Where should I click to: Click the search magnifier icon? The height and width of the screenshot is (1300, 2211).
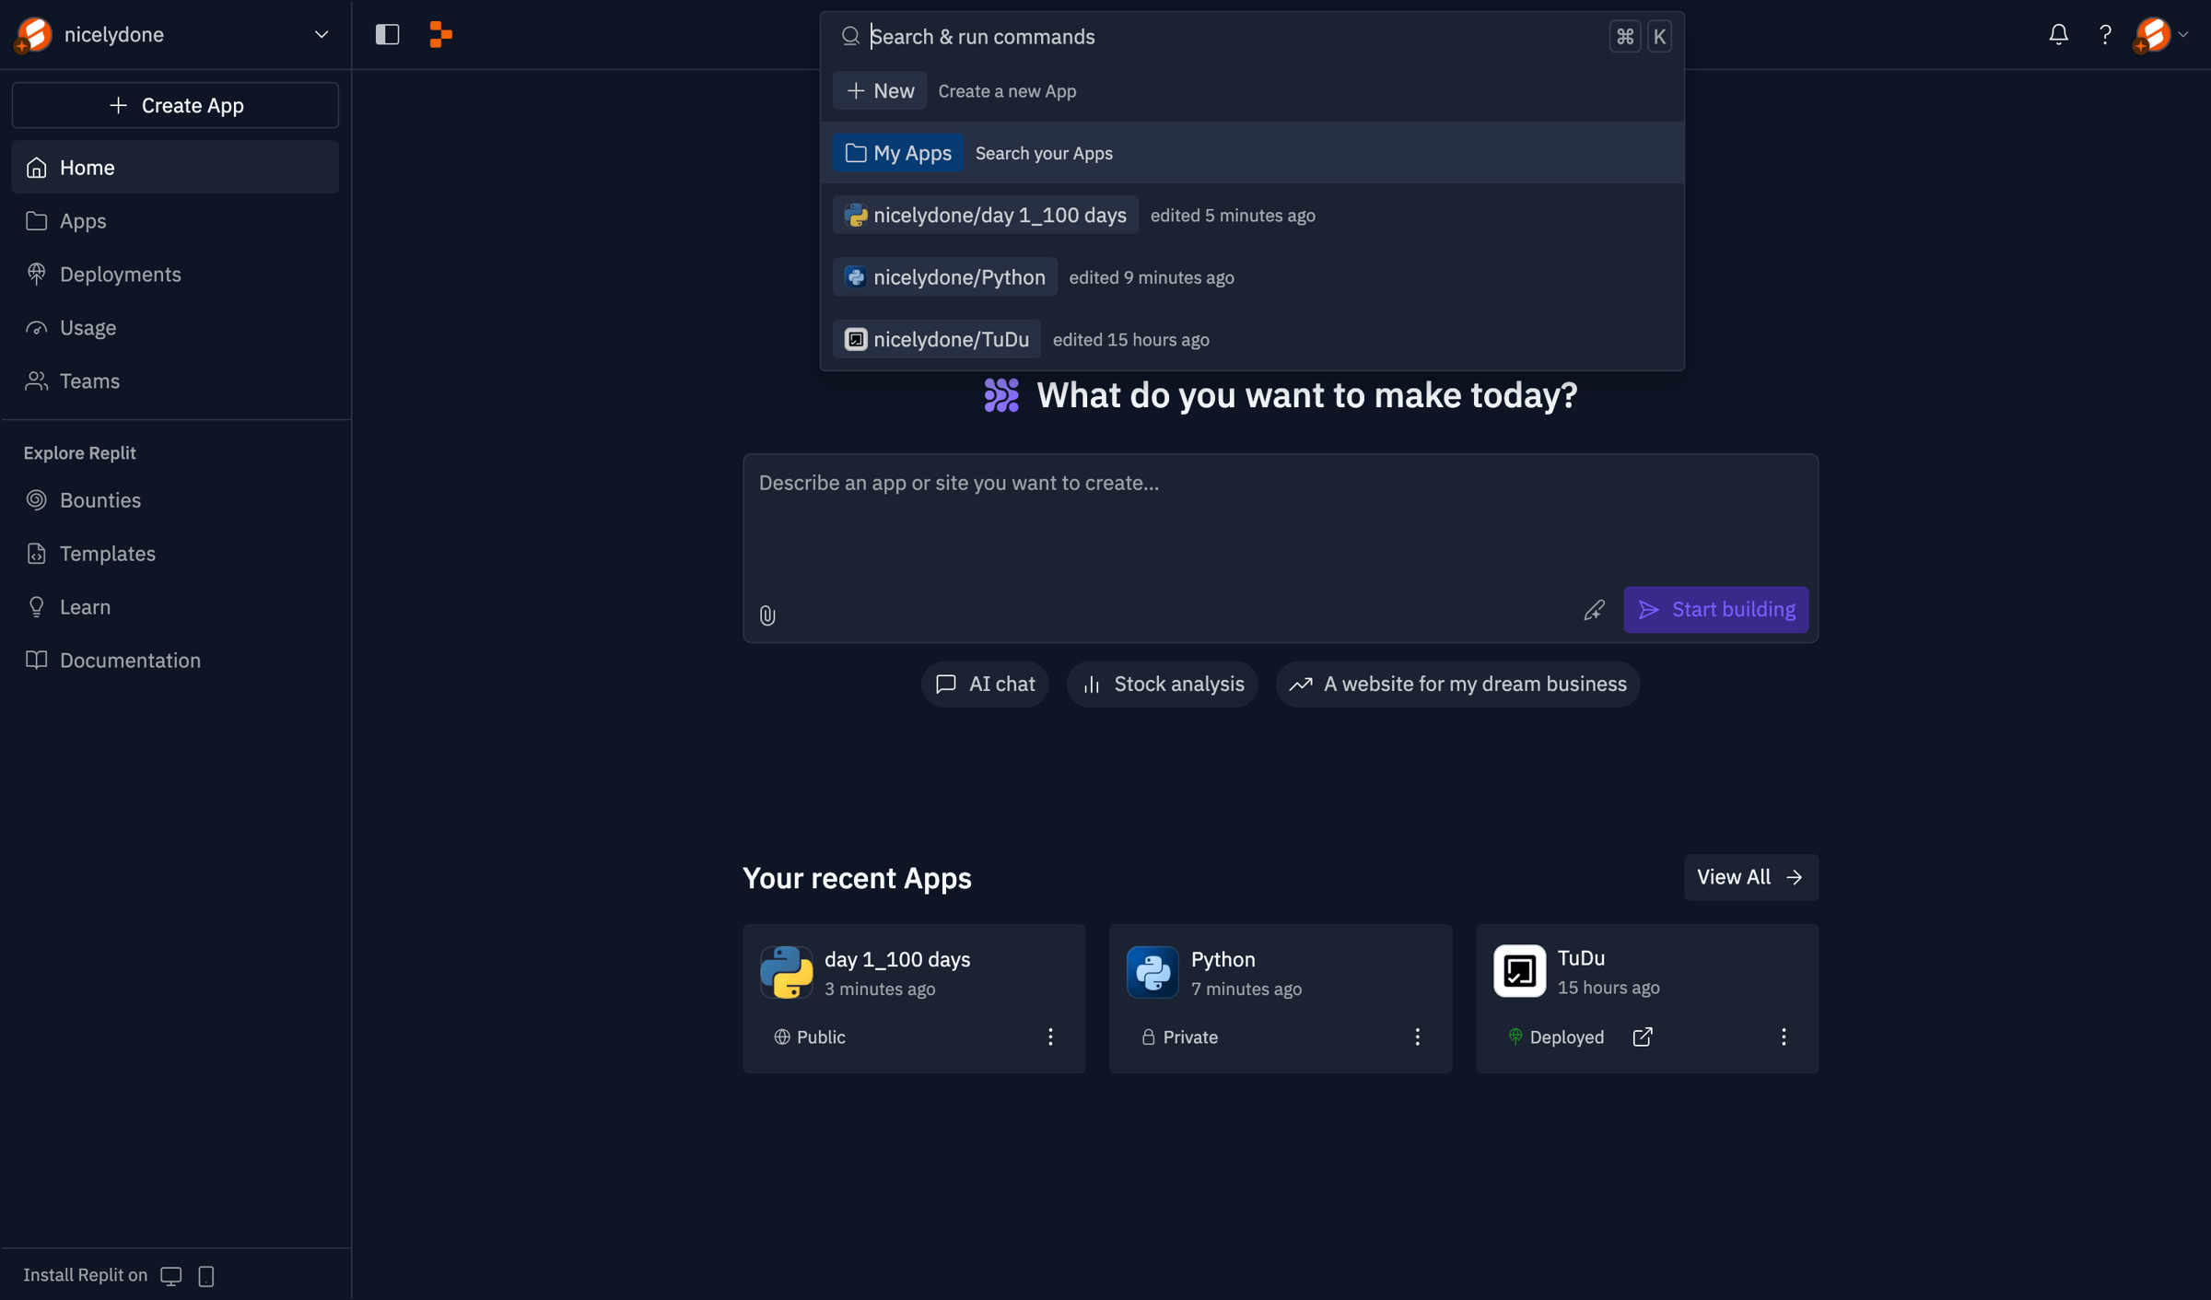point(850,36)
